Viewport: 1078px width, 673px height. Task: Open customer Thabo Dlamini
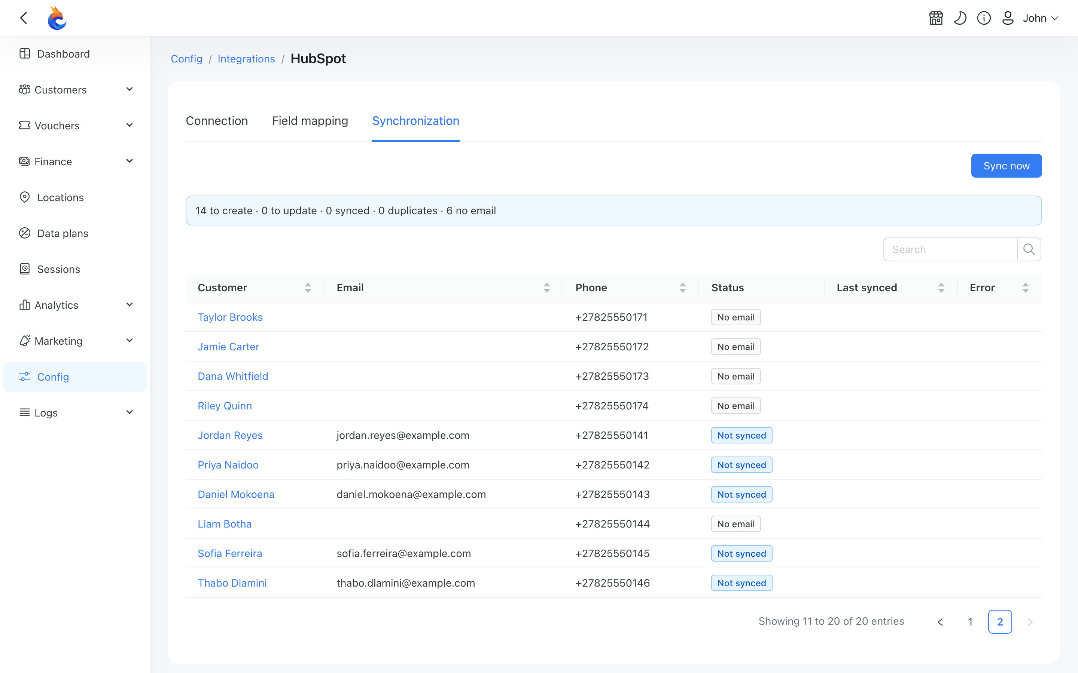232,583
